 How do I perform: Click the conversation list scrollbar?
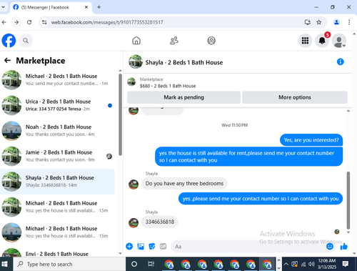click(120, 114)
